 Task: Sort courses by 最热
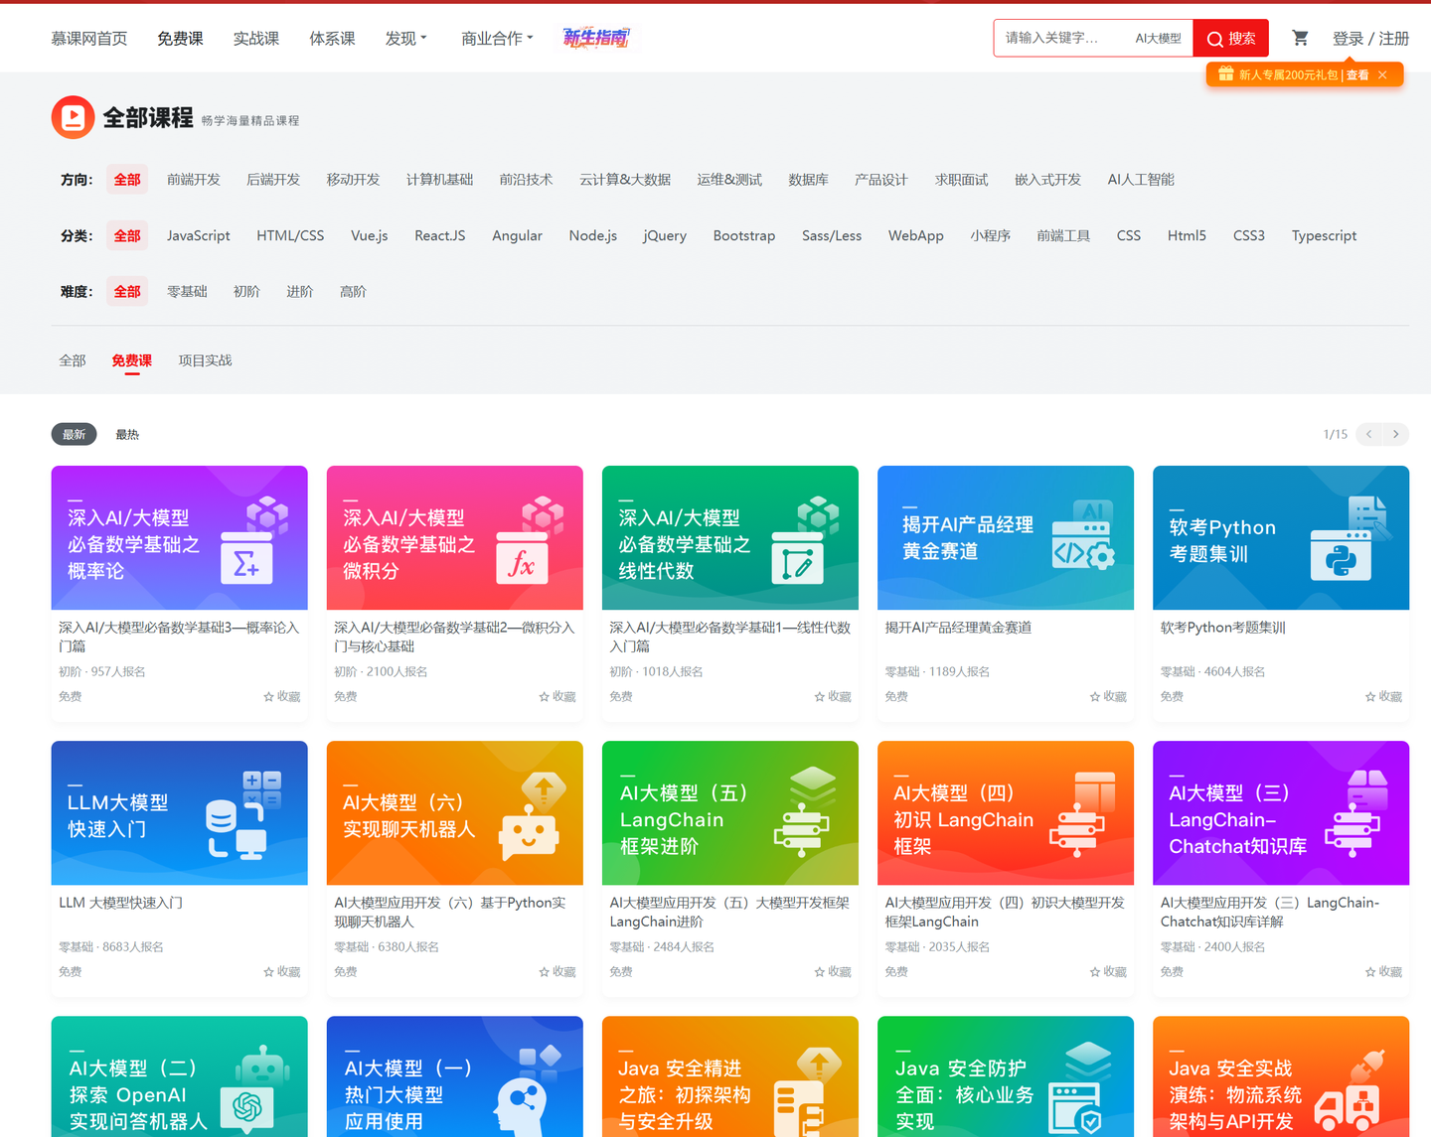point(127,434)
